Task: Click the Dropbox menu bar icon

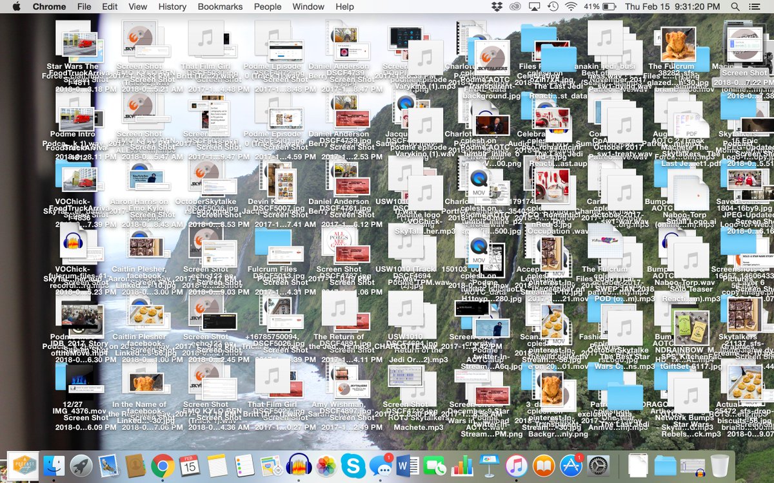Action: pos(495,7)
